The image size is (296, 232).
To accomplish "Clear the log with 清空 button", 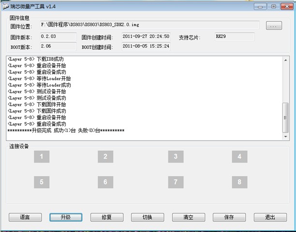I will click(x=189, y=217).
